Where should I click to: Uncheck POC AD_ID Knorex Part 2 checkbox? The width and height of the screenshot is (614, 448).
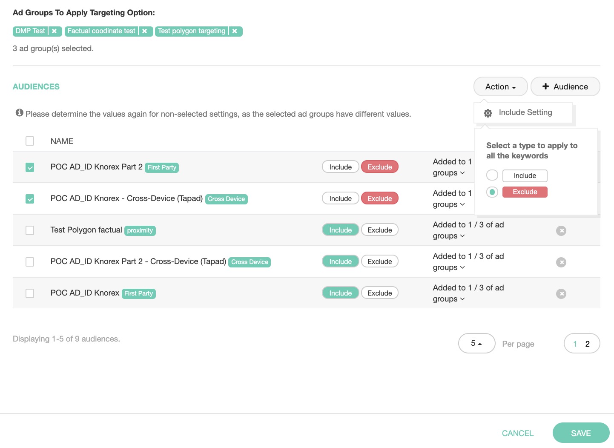click(x=30, y=167)
